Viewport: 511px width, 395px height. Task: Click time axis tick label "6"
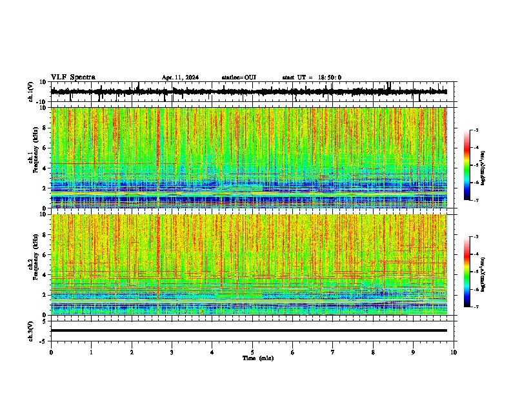[293, 352]
